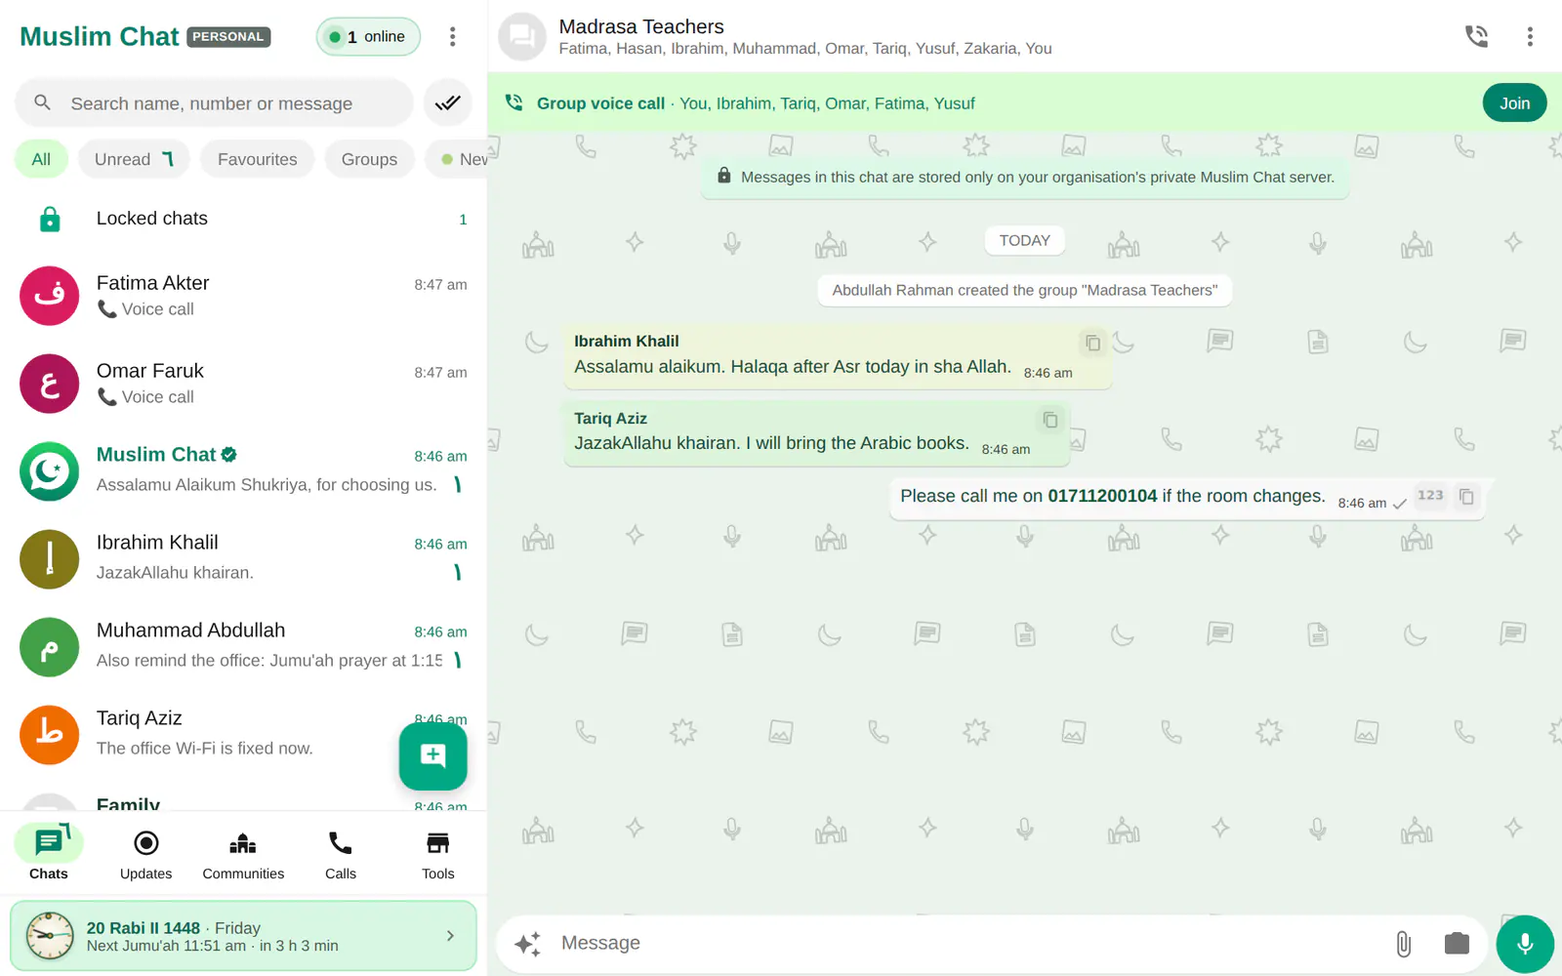Click the 1 online status pill
This screenshot has height=976, width=1562.
pyautogui.click(x=368, y=37)
